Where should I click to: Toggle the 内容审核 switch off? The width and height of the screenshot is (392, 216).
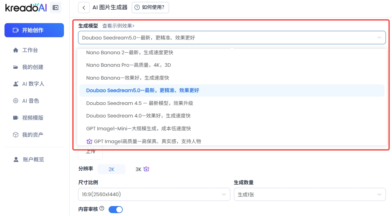pyautogui.click(x=116, y=210)
